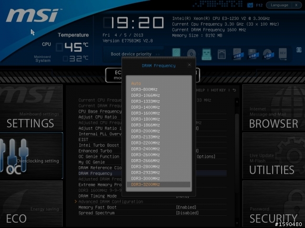Open the Language selector
The image size is (305, 228).
point(279,5)
